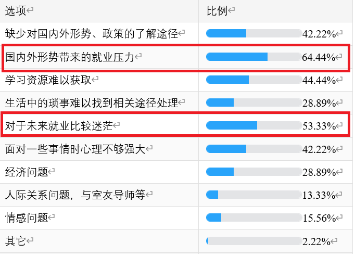355x256 pixels.
Task: Click the 人际关系问题，与室友导师等 option text
Action: click(75, 195)
